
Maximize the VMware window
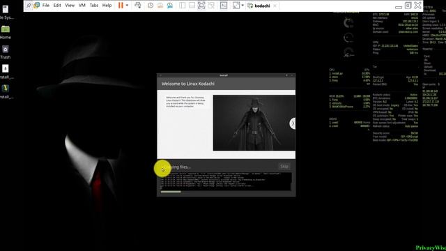click(408, 6)
